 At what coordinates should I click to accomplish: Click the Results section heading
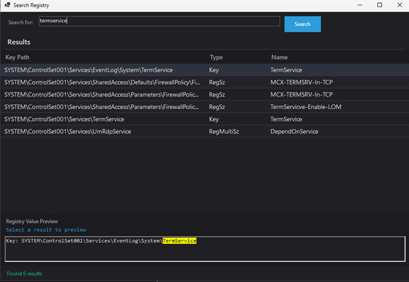[19, 42]
